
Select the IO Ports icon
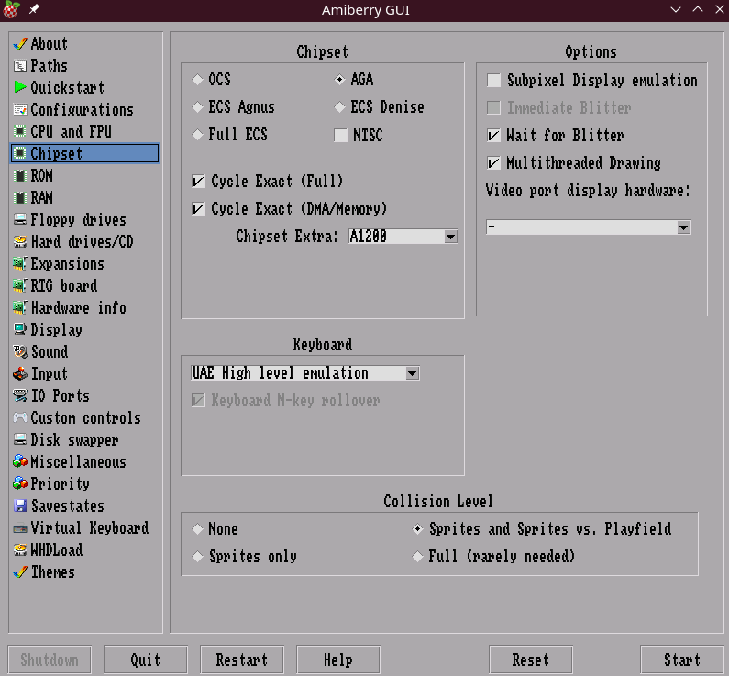[x=20, y=395]
